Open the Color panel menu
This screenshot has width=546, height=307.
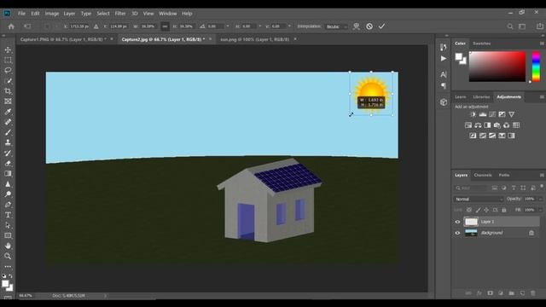542,43
